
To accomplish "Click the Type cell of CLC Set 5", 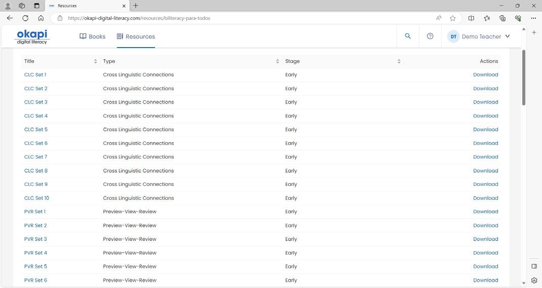I will coord(138,130).
